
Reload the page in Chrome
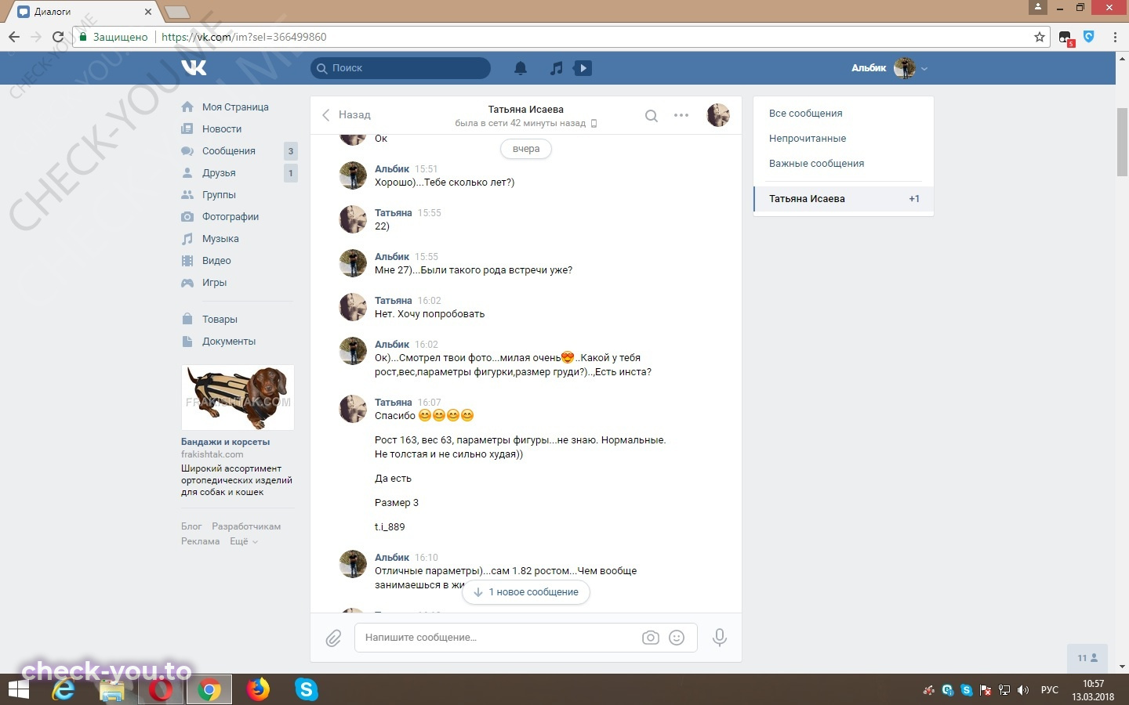click(57, 37)
